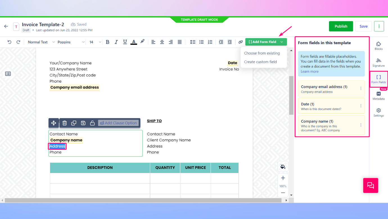This screenshot has width=388, height=219.
Task: Insert a bulleted list
Action: click(201, 42)
